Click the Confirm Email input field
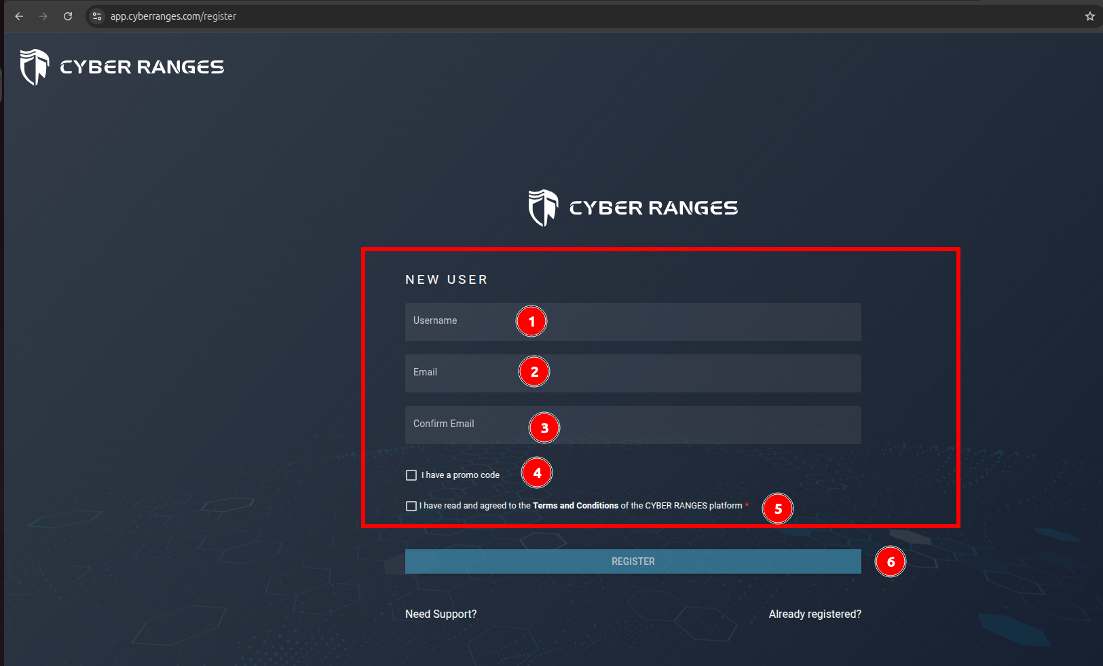The width and height of the screenshot is (1103, 666). pos(633,425)
